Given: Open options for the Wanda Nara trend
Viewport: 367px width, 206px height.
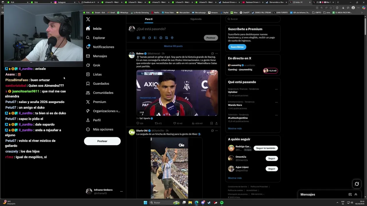Looking at the screenshot, I should coord(276,102).
